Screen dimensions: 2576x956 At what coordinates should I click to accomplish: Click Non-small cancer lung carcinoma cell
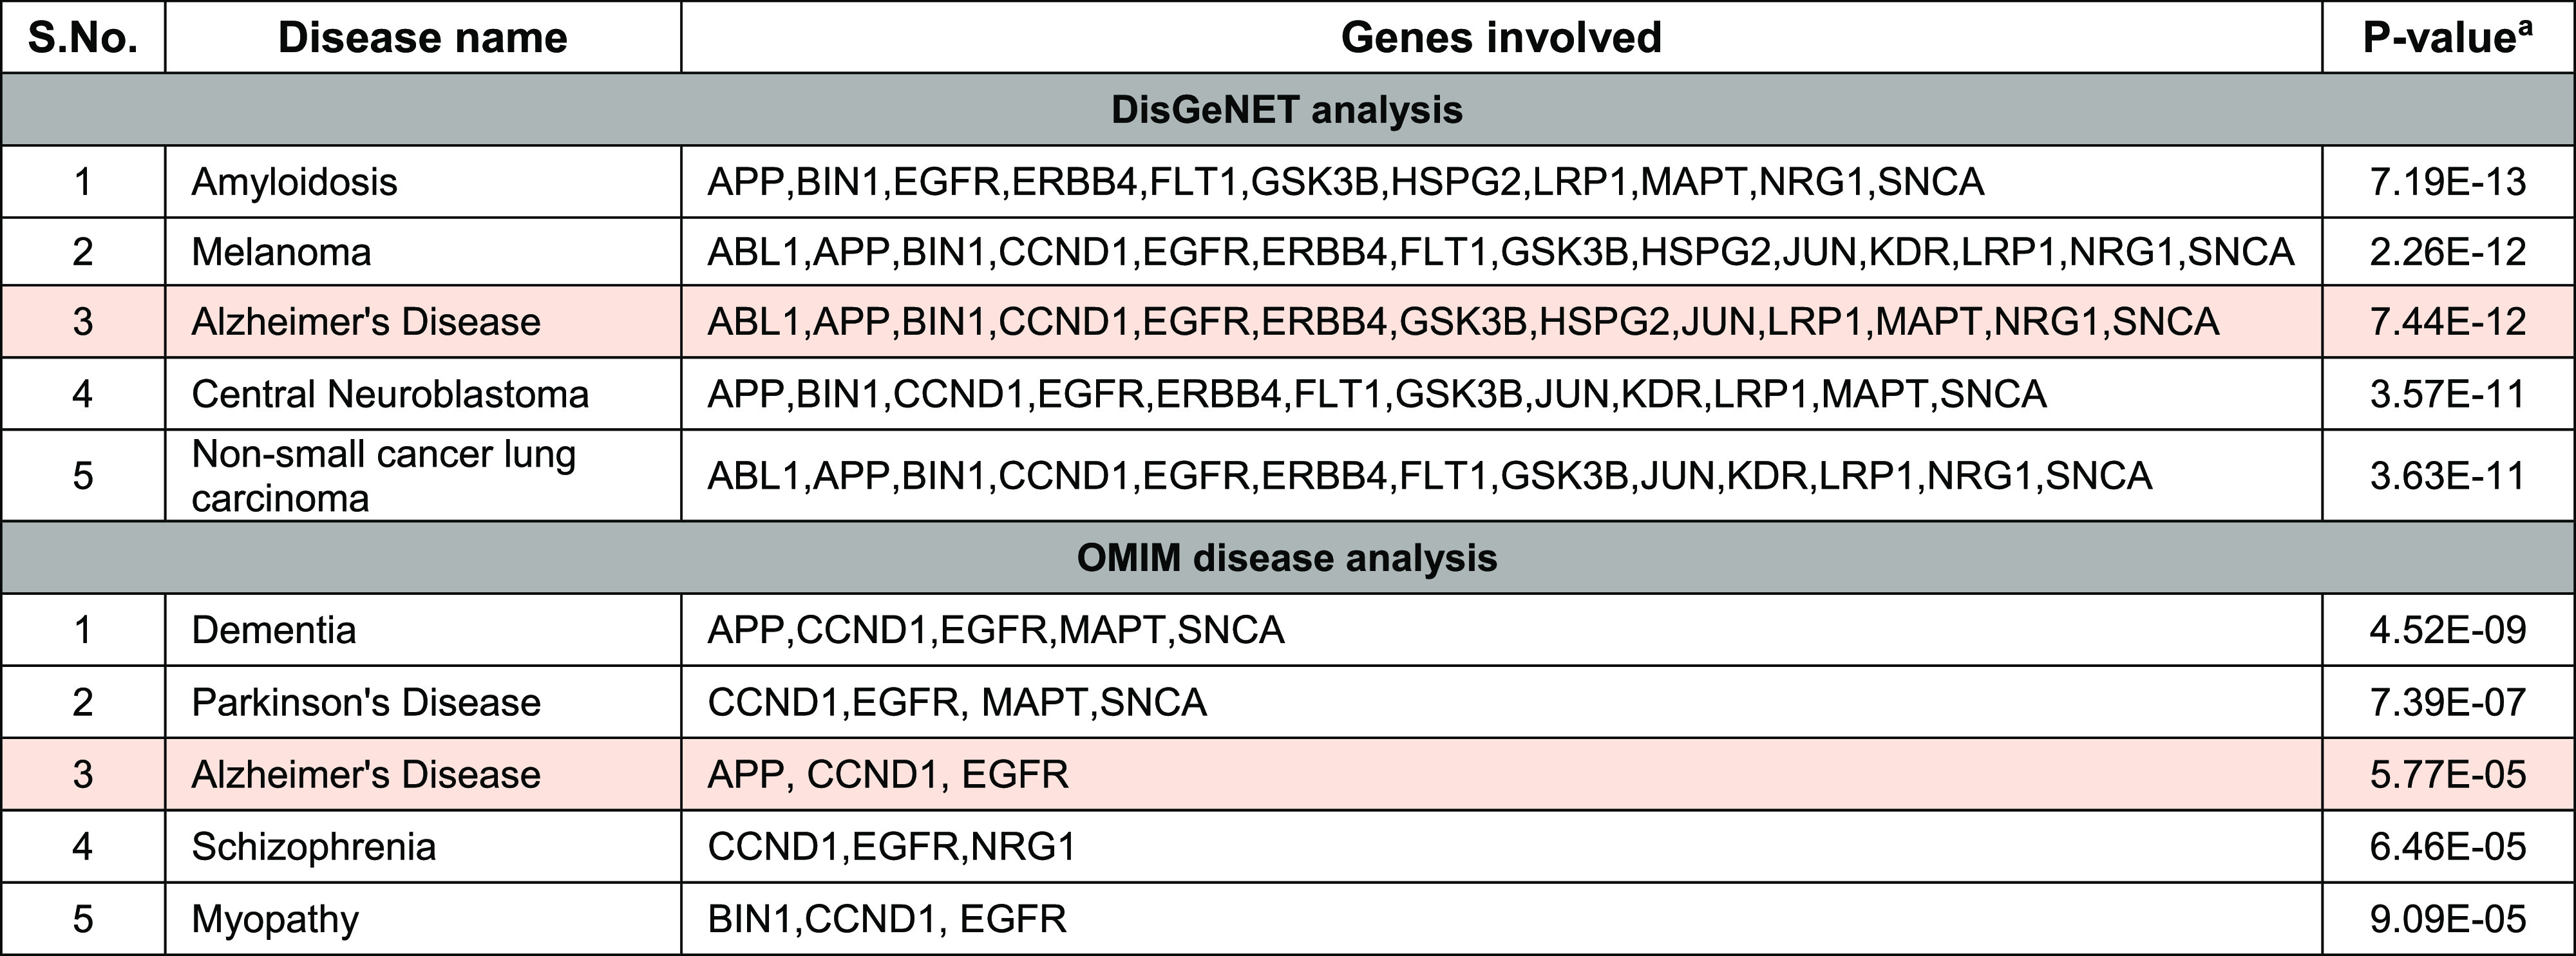383,476
